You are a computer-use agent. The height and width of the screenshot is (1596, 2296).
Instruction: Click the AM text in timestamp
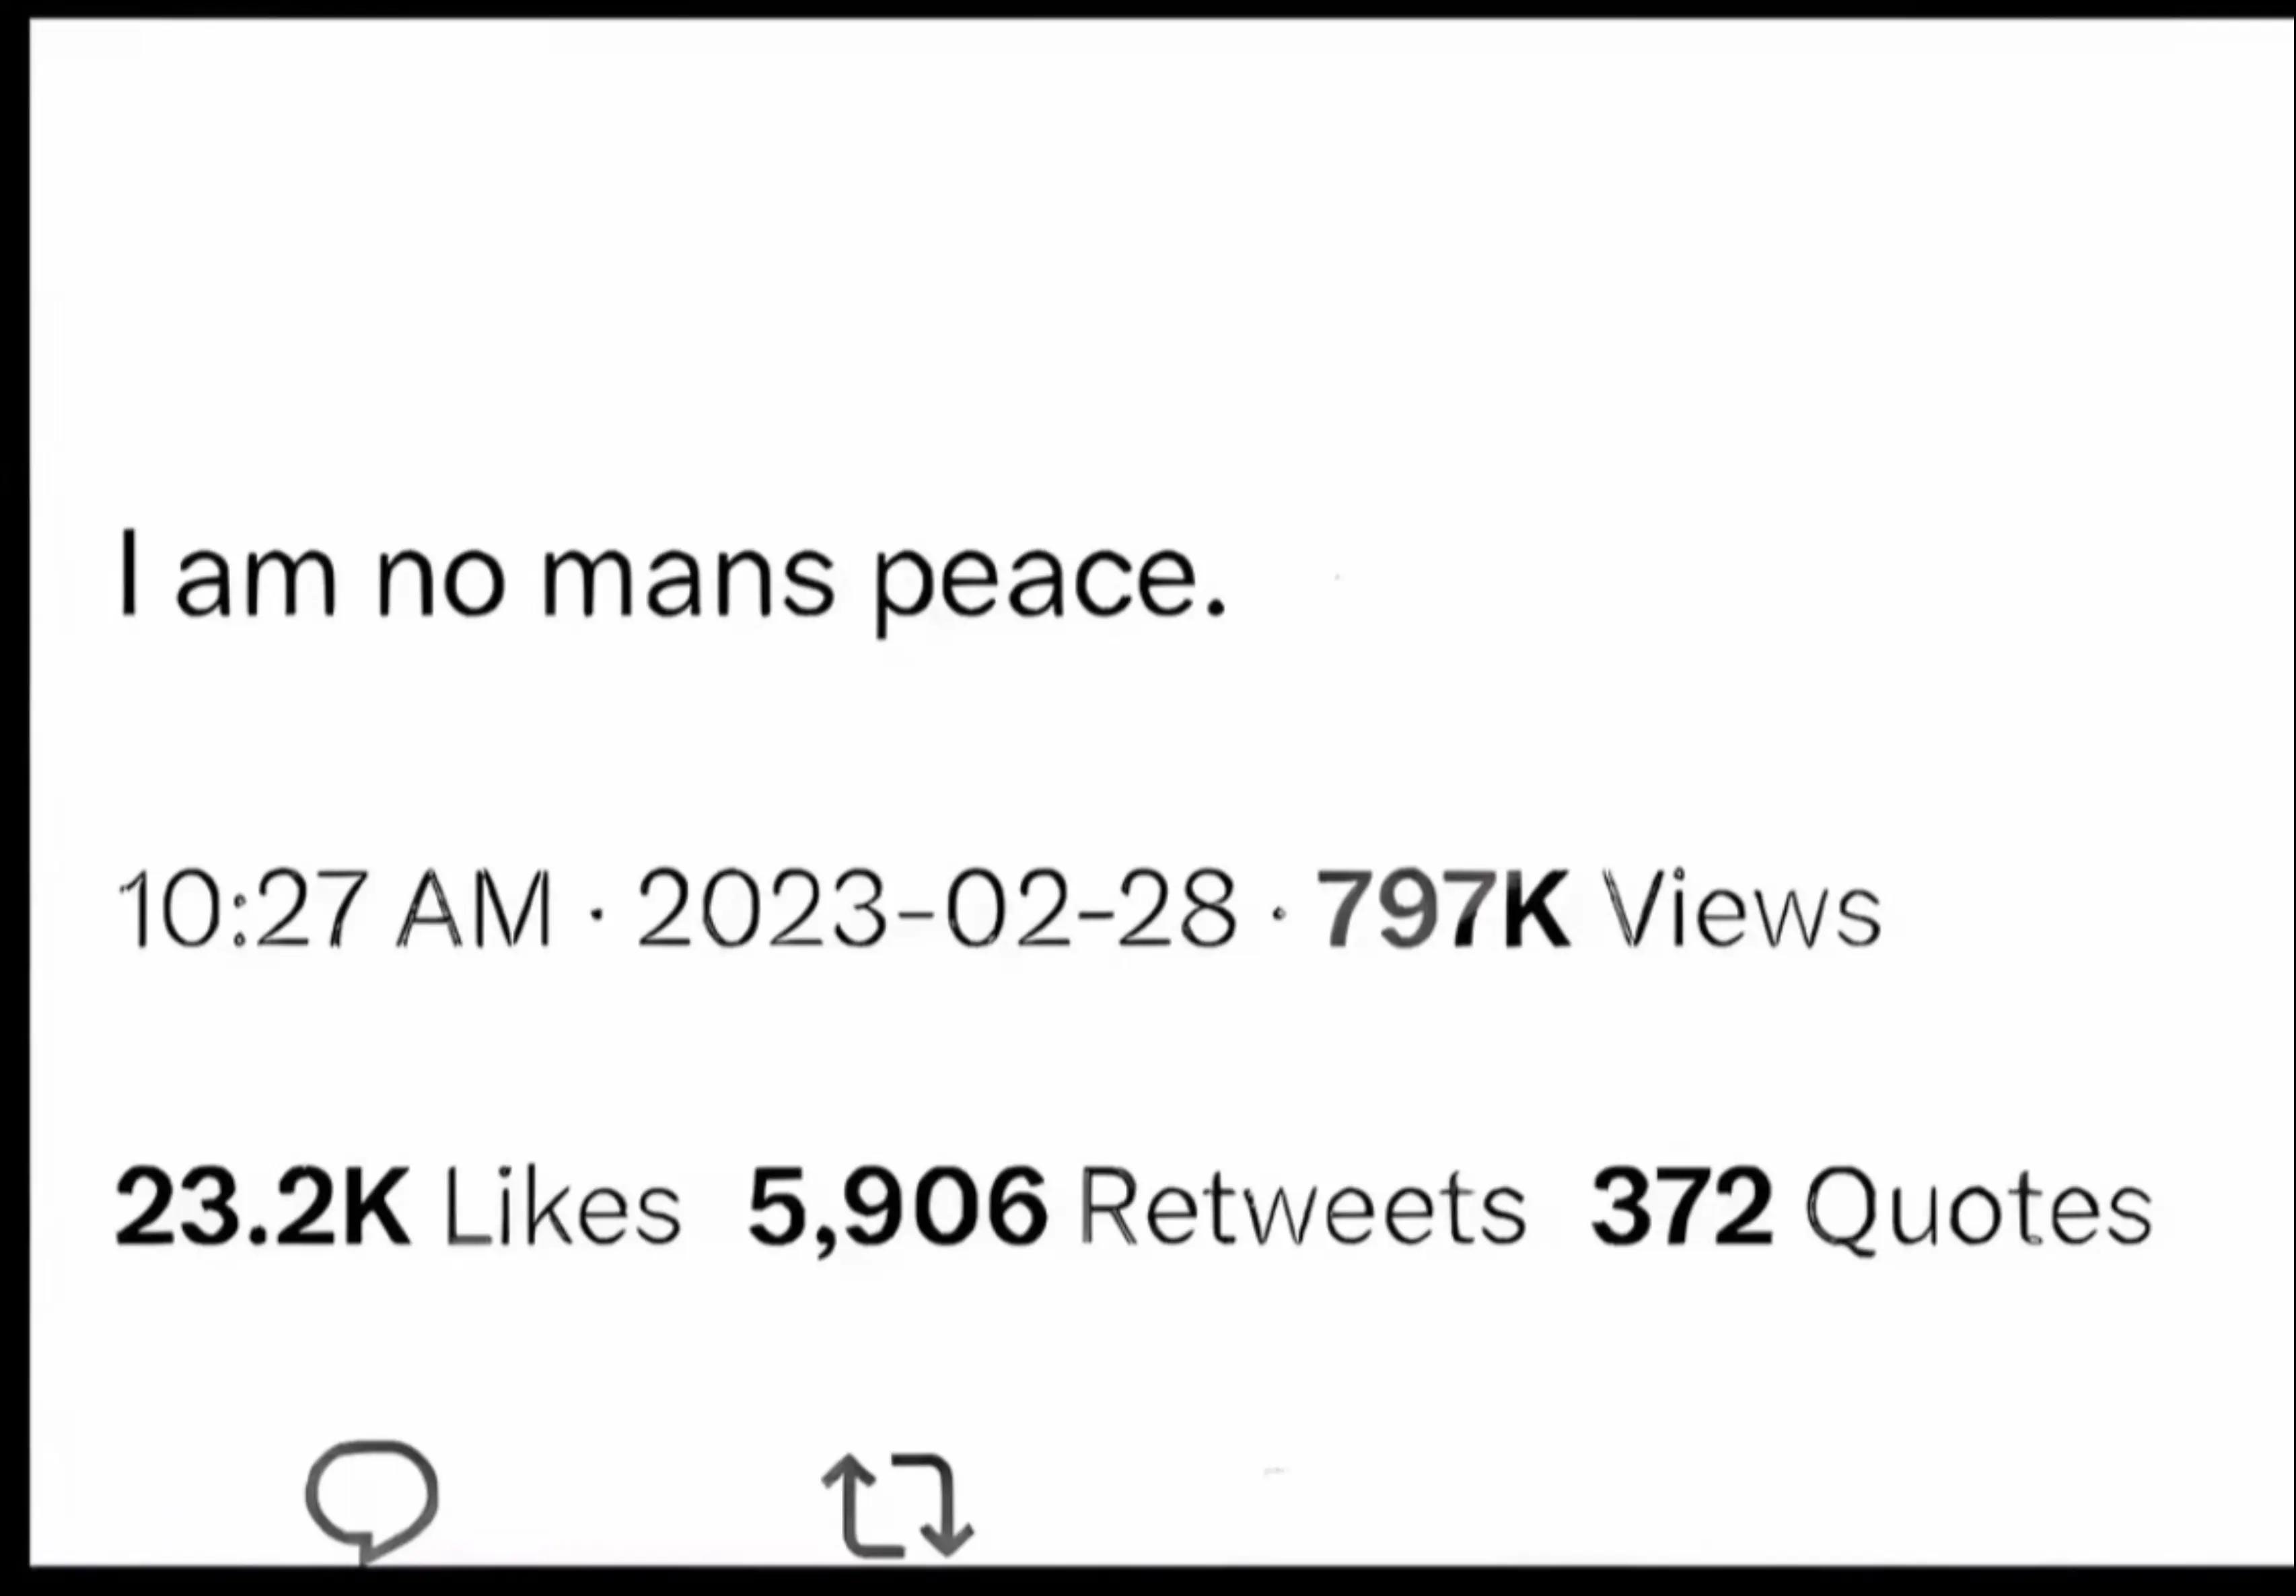474,908
